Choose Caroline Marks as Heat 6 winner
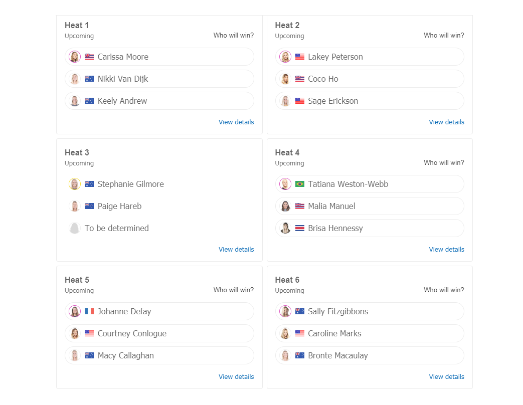This screenshot has height=405, width=523. pyautogui.click(x=370, y=333)
